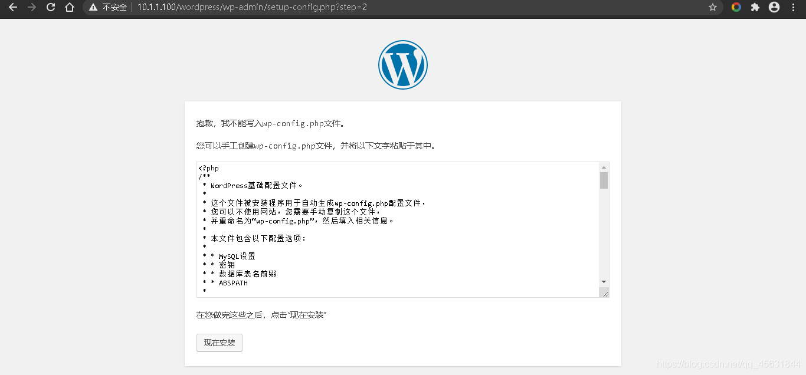
Task: Click the not-secure warning triangle icon
Action: click(93, 7)
